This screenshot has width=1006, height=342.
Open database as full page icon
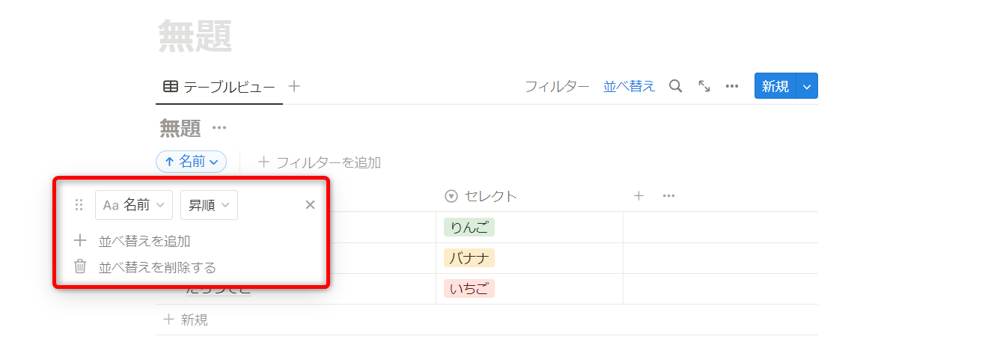click(x=704, y=86)
